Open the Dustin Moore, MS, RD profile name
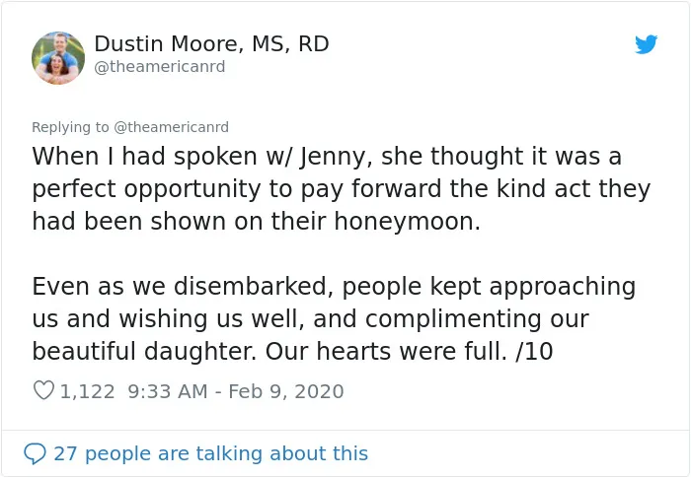Image resolution: width=691 pixels, height=478 pixels. pyautogui.click(x=211, y=44)
